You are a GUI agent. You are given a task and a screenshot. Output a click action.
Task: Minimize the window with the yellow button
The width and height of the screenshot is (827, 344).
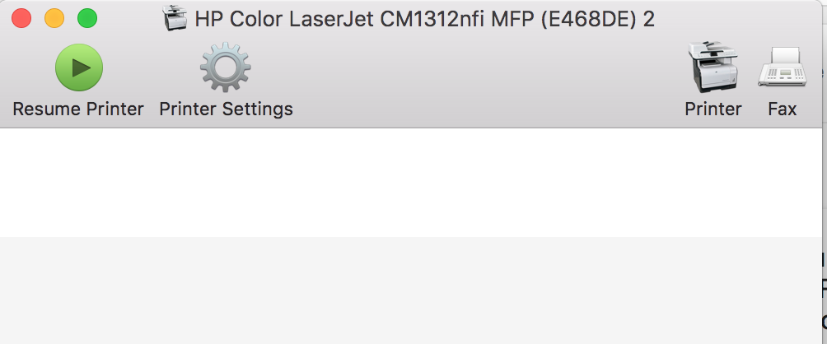pyautogui.click(x=54, y=18)
